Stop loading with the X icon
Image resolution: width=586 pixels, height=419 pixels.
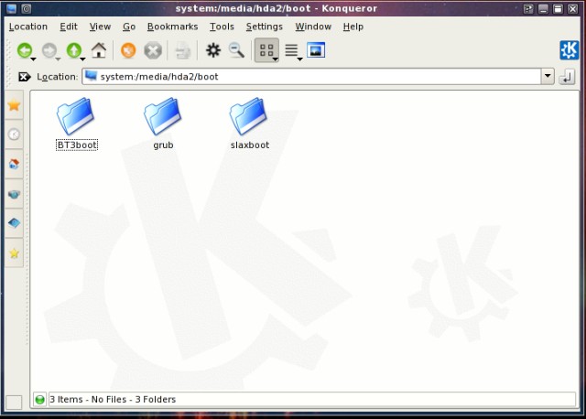153,50
